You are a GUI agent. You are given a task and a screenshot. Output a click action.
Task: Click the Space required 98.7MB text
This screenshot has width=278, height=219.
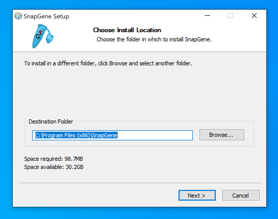[53, 159]
